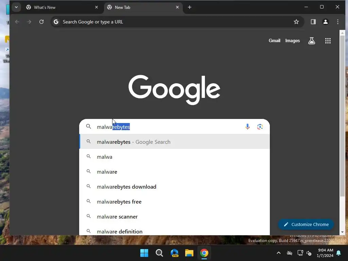Click the page vertical scrollbar thumb
The image size is (348, 261).
(343, 116)
